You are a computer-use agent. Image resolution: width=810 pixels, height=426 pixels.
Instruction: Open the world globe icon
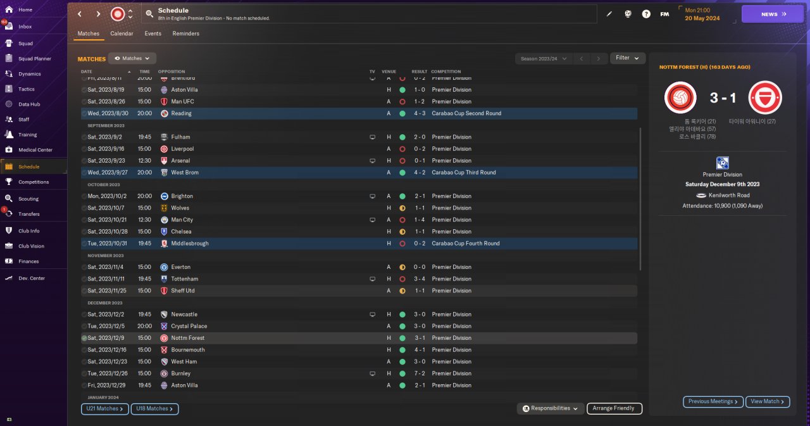click(x=628, y=14)
